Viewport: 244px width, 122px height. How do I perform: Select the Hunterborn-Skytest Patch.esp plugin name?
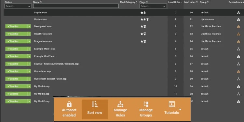click(50, 79)
